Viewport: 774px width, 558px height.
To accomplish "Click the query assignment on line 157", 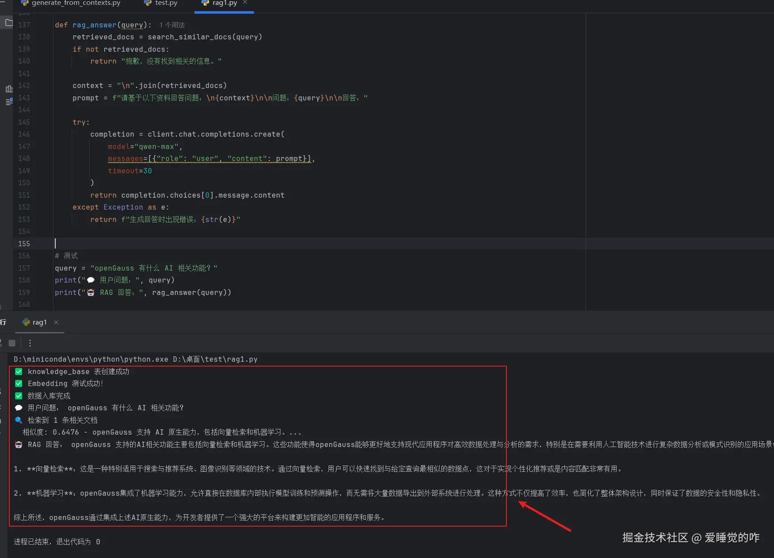I will click(136, 268).
